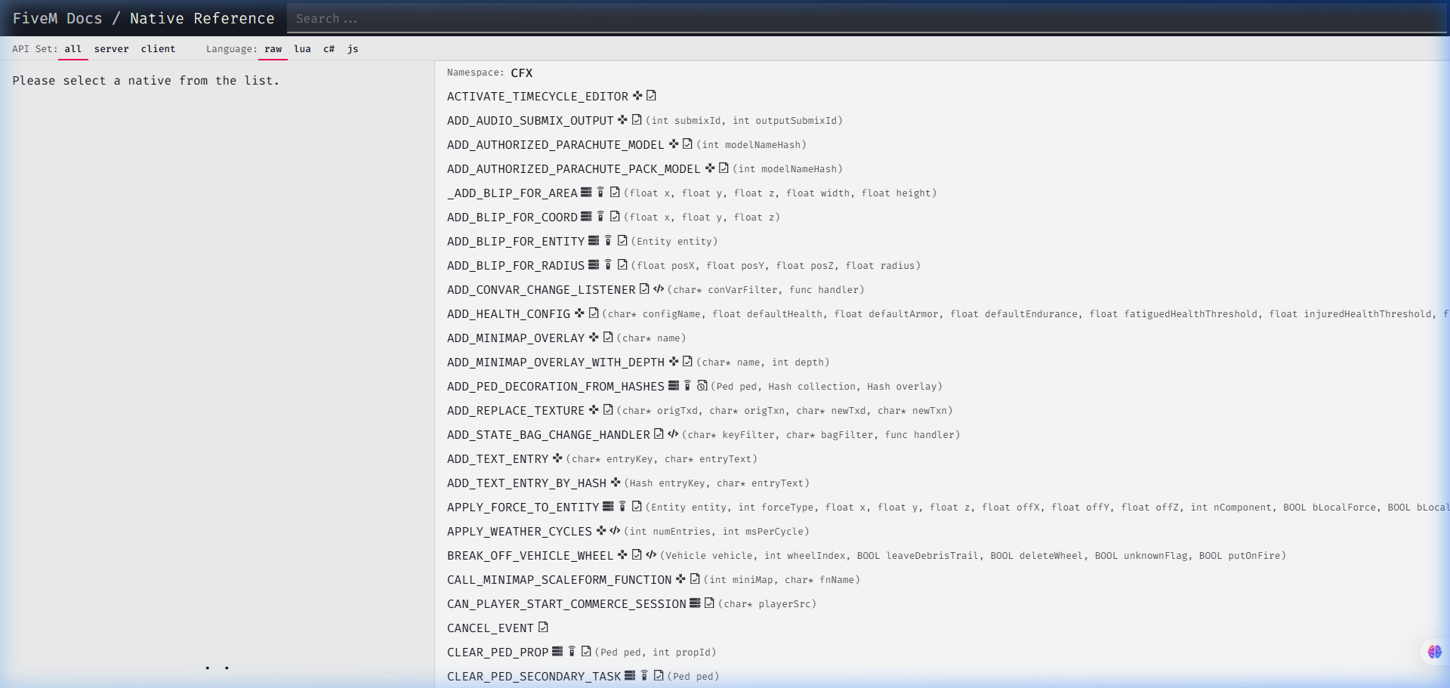Click client icon beside ADD_REPLACE_TEXTURE

pos(594,410)
